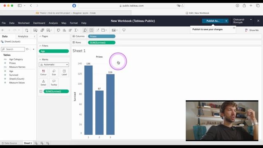The height and width of the screenshot is (148, 263).
Task: Dismiss the Publish to save tooltip
Action: [x=234, y=28]
